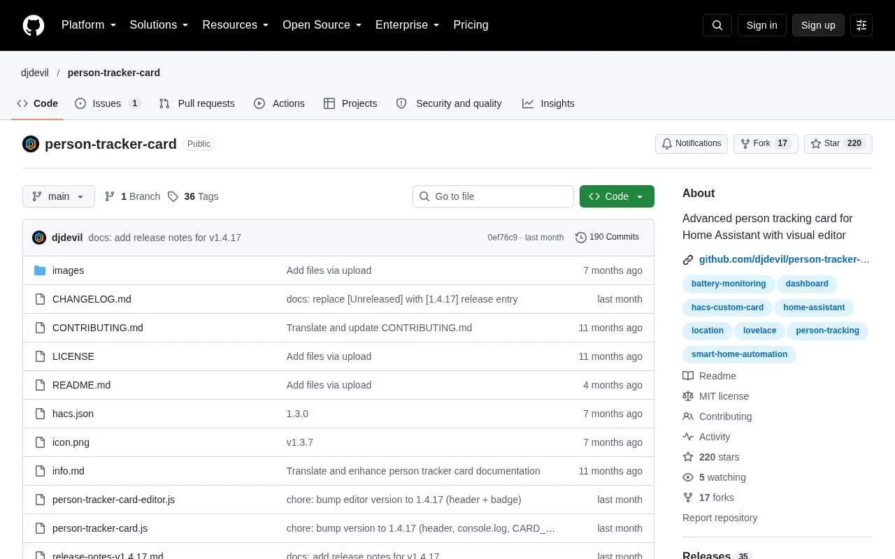
Task: Click the link icon in About section
Action: click(688, 260)
